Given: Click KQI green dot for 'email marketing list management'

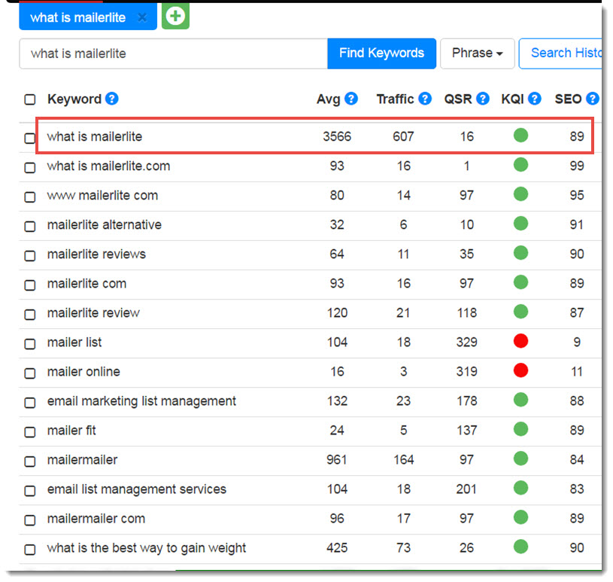Looking at the screenshot, I should point(520,400).
